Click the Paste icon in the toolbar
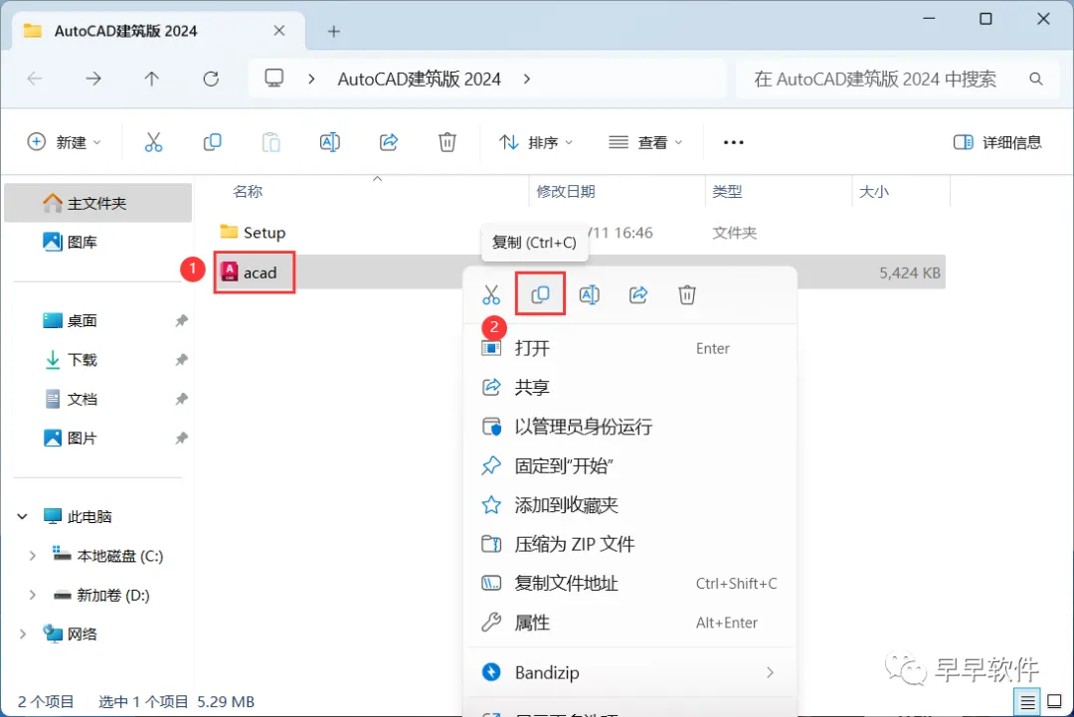 (x=271, y=142)
